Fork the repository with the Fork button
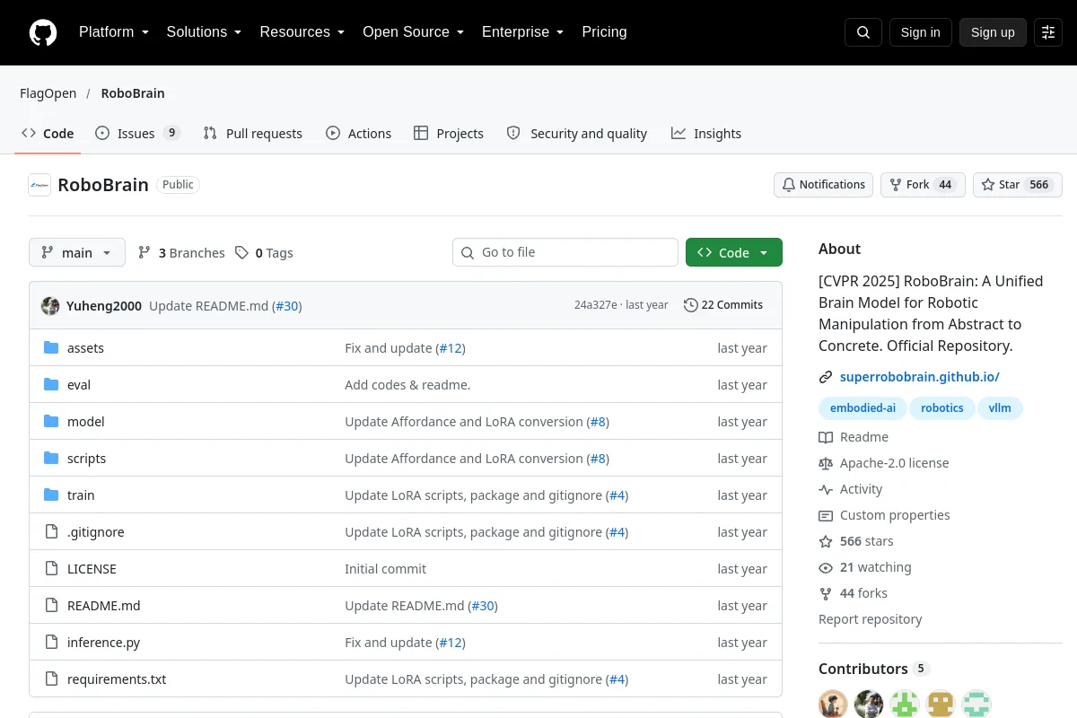 923,185
